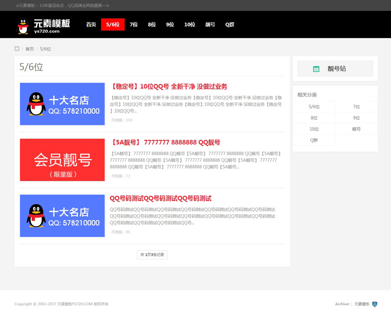
Task: Open Q群 in top navigation
Action: click(230, 24)
